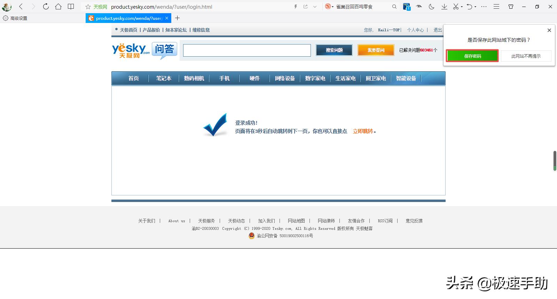
Task: Open the 维修信息 link
Action: 201,30
